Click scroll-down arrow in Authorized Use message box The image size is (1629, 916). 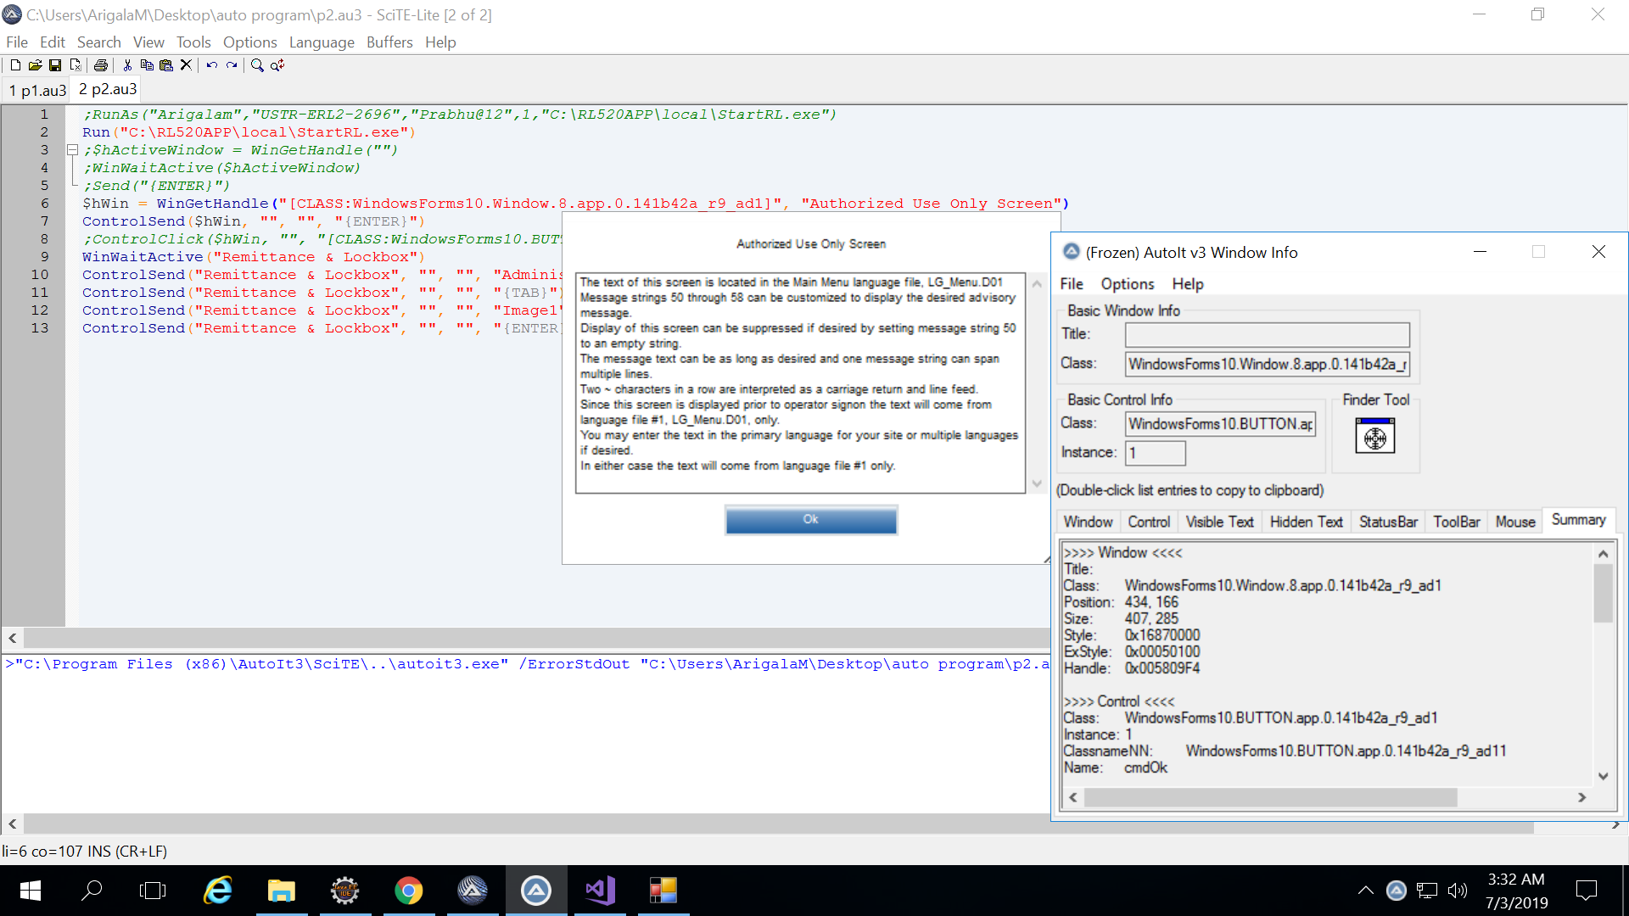click(1037, 483)
